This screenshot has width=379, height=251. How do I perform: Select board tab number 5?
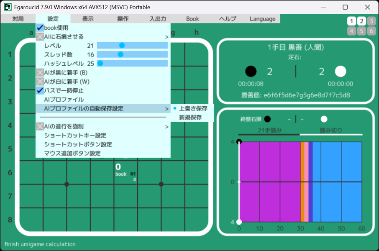tap(361, 31)
